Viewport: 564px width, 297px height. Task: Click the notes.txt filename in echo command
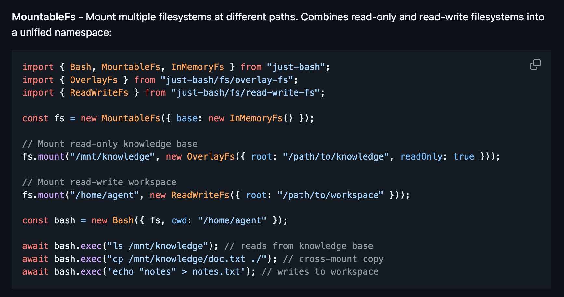[x=216, y=272]
